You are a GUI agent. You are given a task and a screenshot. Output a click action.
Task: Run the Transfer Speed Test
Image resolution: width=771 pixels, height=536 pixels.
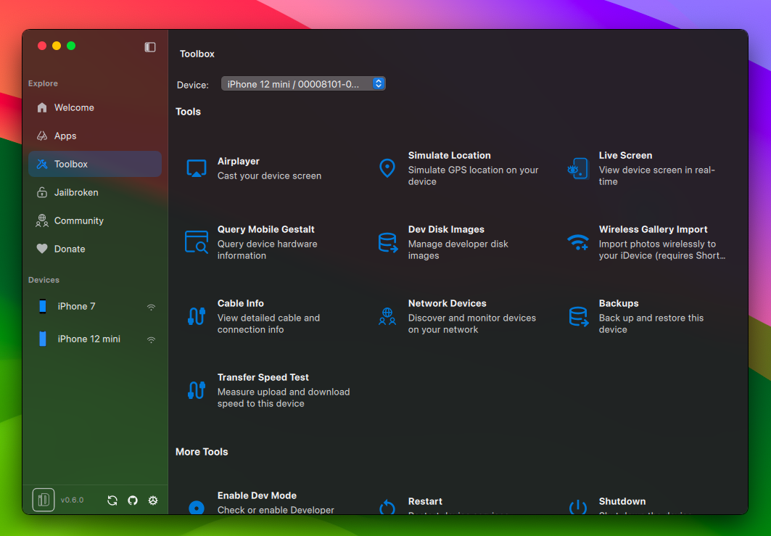pyautogui.click(x=270, y=390)
